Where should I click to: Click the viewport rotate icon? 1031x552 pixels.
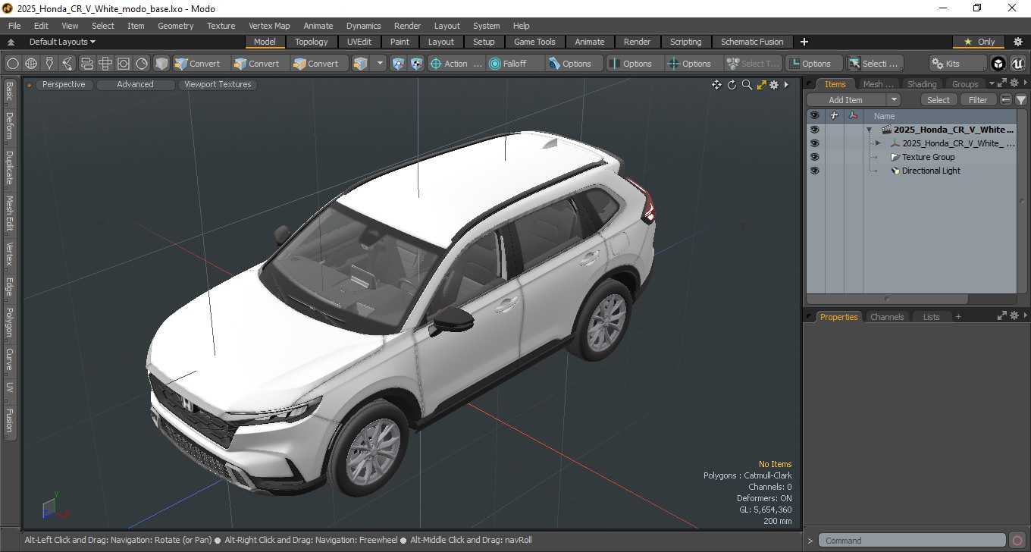pos(732,85)
